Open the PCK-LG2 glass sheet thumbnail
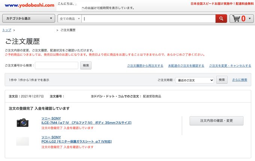Image resolution: width=255 pixels, height=161 pixels. (22, 142)
